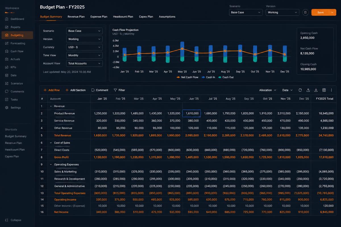This screenshot has width=341, height=227.
Task: Click the May '25 marker on cash flow chart
Action: tap(182, 49)
